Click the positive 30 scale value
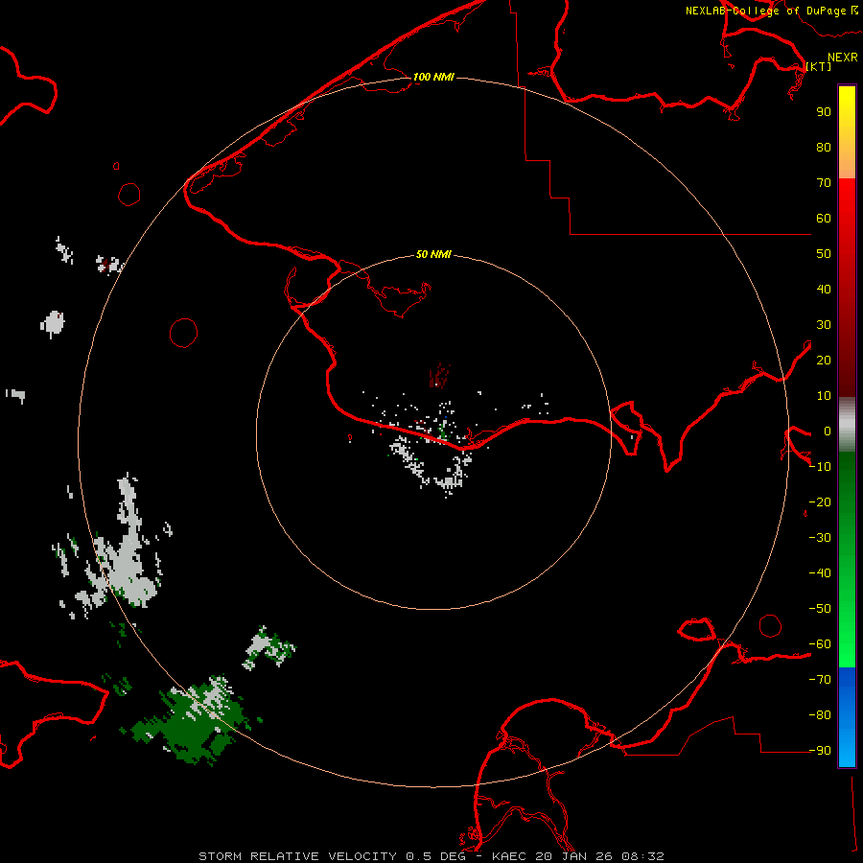Screen dimensions: 863x863 pyautogui.click(x=824, y=325)
